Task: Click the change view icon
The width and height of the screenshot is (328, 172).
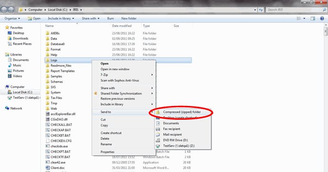Action: (x=299, y=19)
